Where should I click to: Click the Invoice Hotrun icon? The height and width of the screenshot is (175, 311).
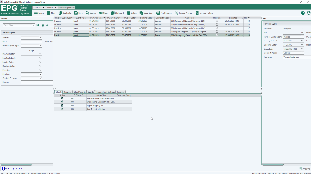[197, 13]
